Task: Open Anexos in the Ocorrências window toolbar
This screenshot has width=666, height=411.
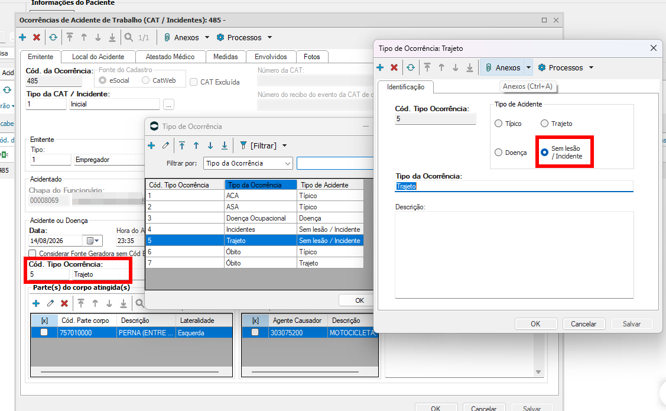Action: point(181,37)
